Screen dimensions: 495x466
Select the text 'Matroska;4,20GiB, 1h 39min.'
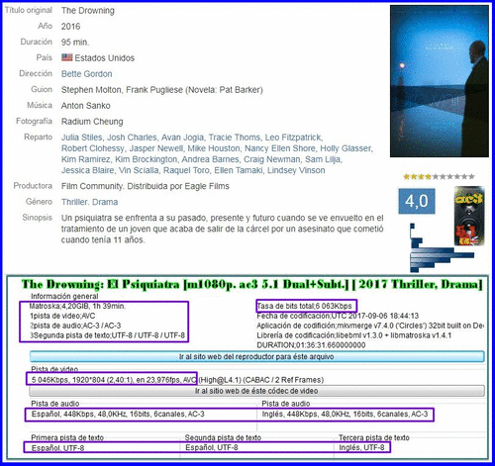tap(77, 306)
